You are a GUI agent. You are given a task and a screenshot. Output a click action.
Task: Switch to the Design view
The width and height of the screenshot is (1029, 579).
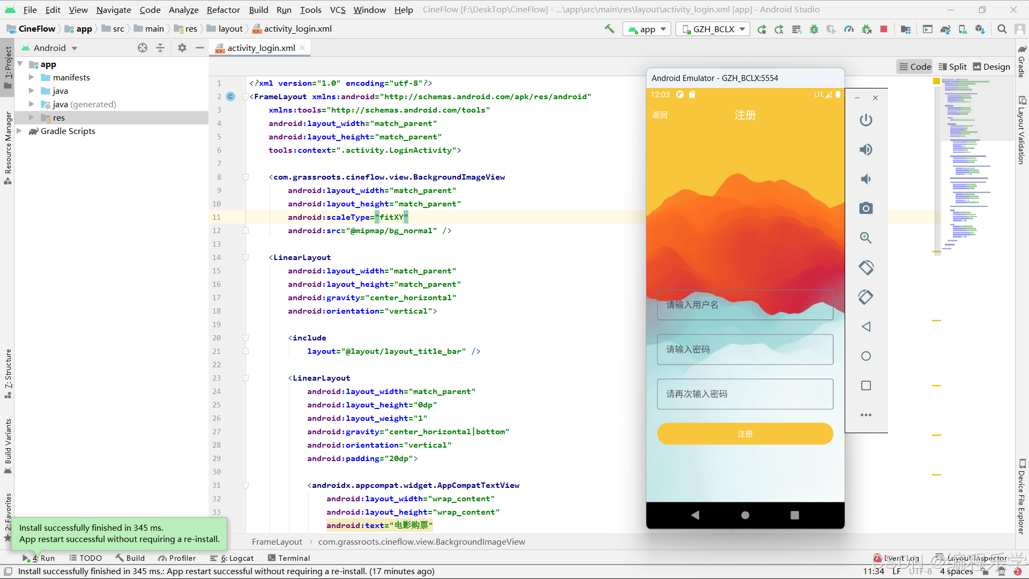coord(991,66)
